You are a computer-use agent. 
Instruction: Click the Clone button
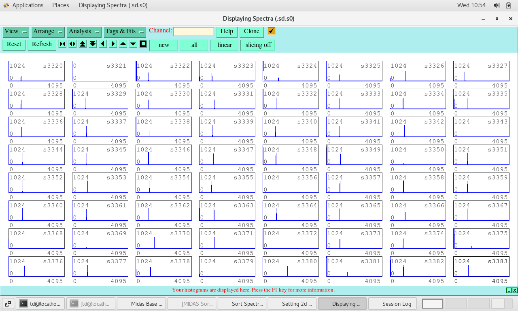(x=251, y=32)
